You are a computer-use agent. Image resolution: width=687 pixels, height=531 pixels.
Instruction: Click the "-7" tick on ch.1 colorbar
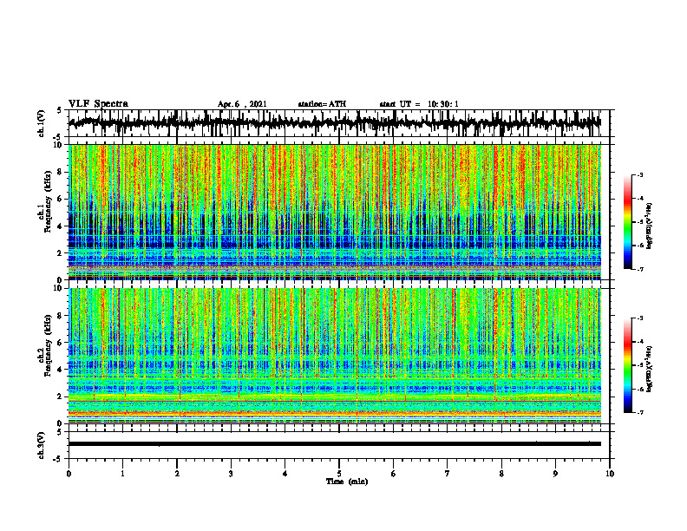click(x=640, y=269)
